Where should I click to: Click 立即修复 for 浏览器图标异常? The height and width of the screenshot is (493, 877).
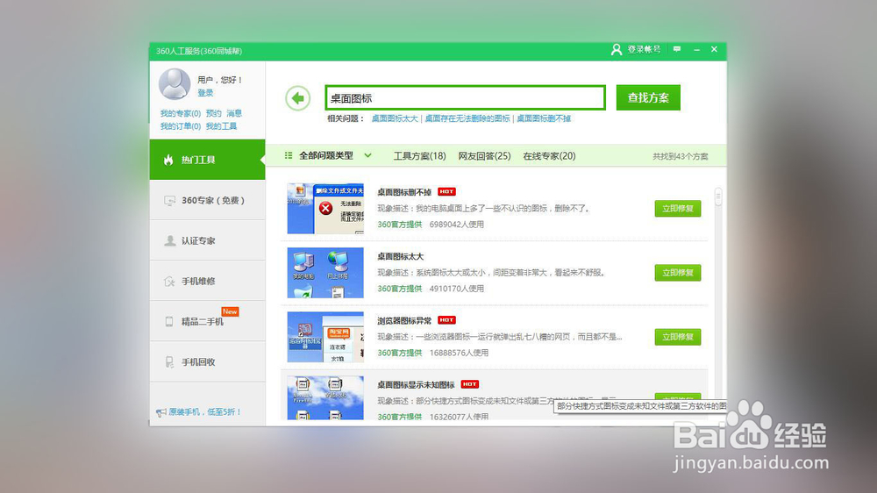click(x=678, y=337)
